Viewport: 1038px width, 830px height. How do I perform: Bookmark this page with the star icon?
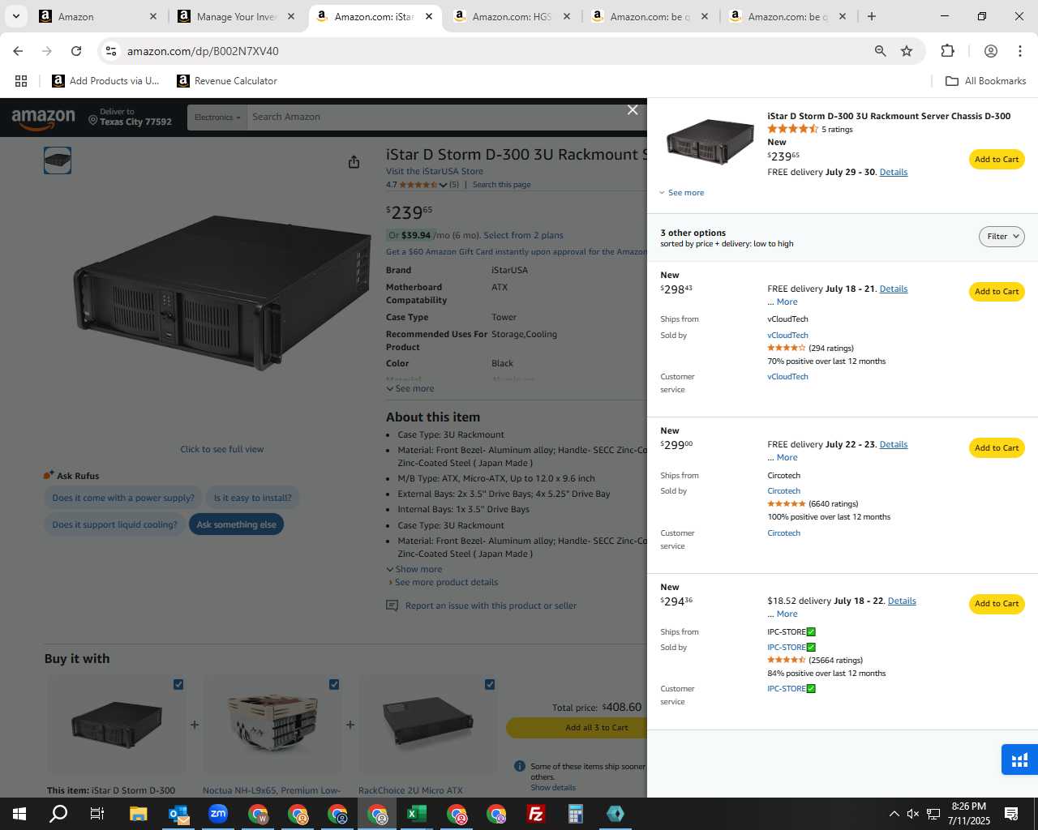click(907, 51)
